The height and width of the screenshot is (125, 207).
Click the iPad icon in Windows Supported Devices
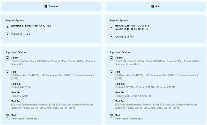click(8, 72)
